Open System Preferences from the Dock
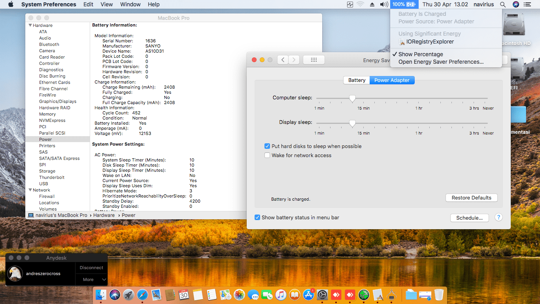Viewport: 540px width, 304px height. pos(323,294)
